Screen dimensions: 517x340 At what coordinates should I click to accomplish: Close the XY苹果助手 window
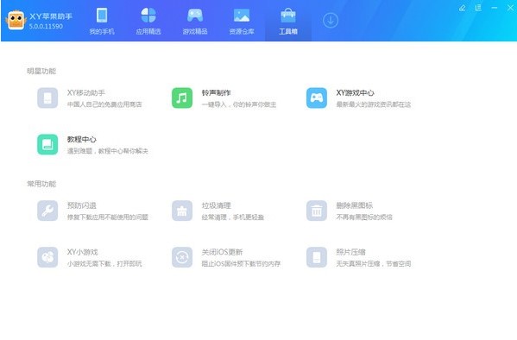coord(510,8)
